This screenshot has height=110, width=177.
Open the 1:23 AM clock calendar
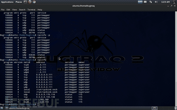click(x=165, y=2)
